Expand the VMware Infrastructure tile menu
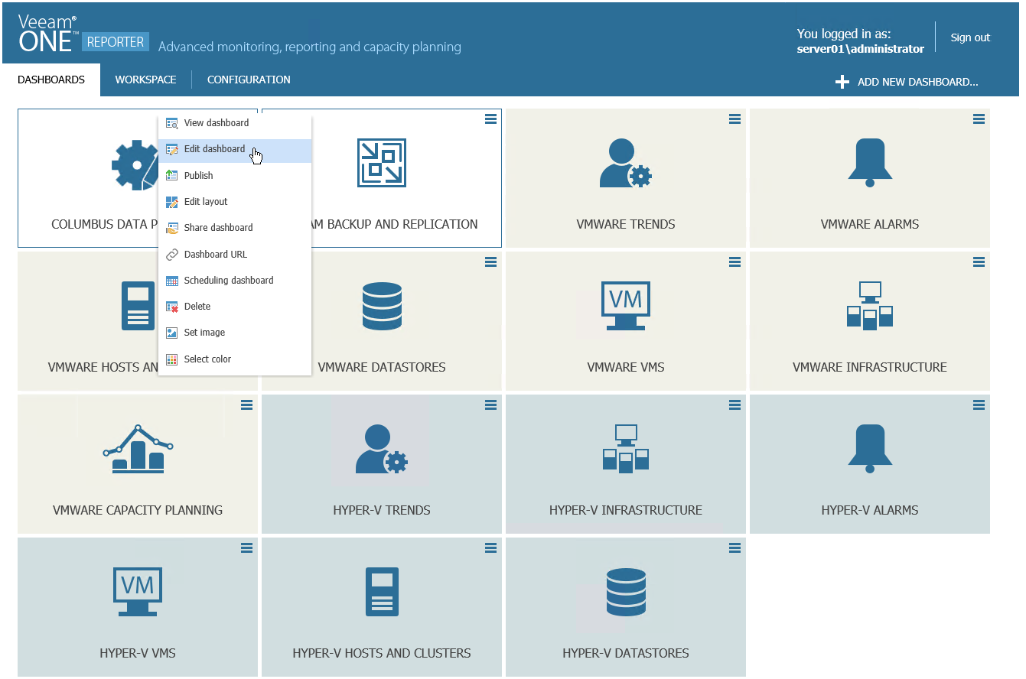 click(x=979, y=262)
